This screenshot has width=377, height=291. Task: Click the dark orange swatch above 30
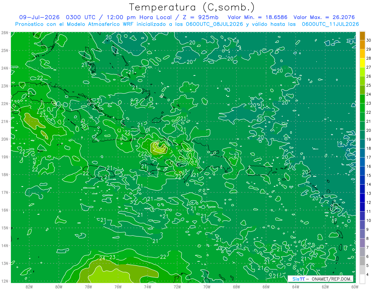(x=362, y=36)
